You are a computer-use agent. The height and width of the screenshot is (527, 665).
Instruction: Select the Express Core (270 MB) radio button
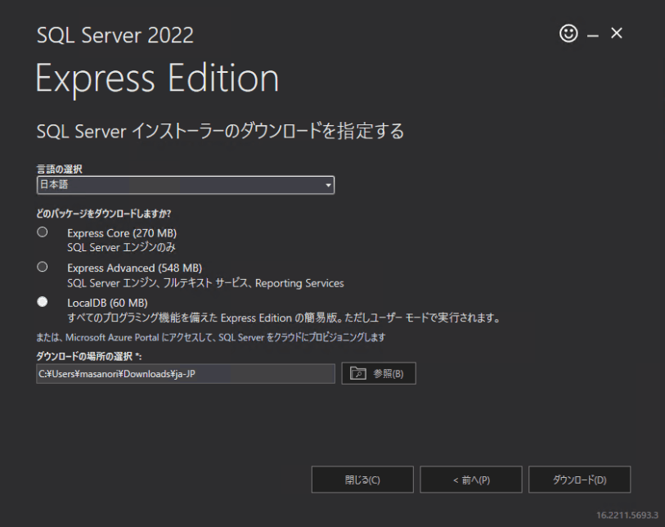click(x=42, y=232)
